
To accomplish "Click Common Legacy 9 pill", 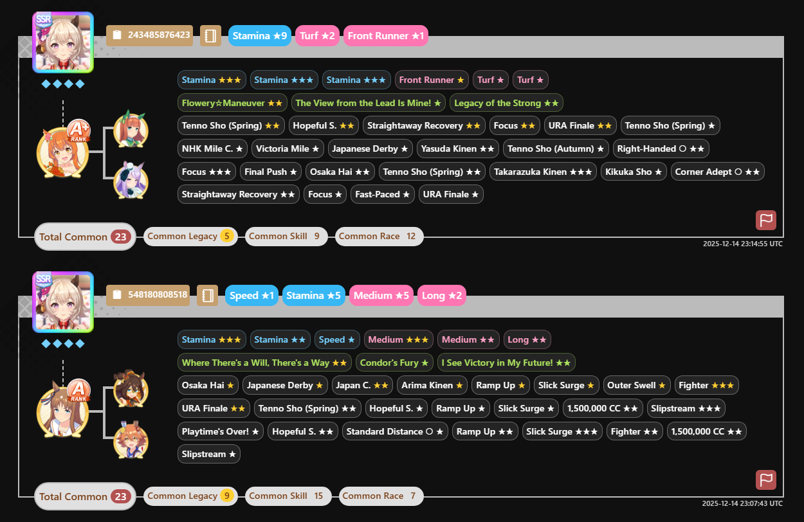I will click(x=190, y=496).
